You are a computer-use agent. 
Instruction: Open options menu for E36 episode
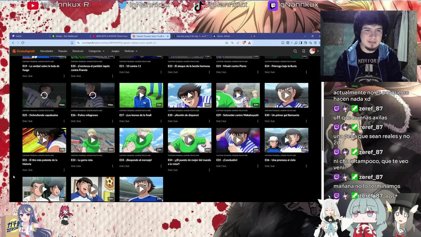[306, 166]
